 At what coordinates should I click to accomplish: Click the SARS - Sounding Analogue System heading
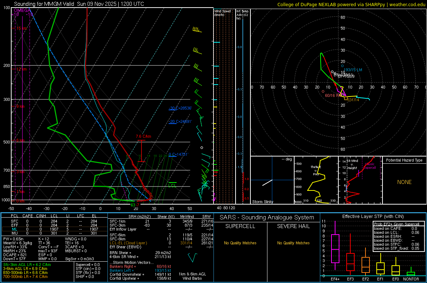267,218
